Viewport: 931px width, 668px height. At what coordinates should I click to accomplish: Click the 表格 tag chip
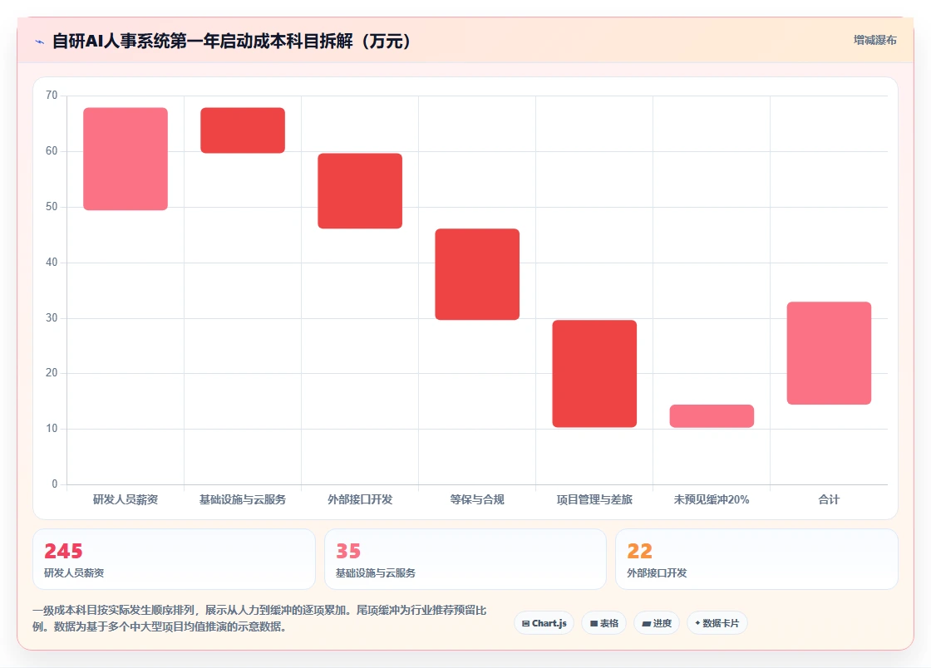pos(603,623)
